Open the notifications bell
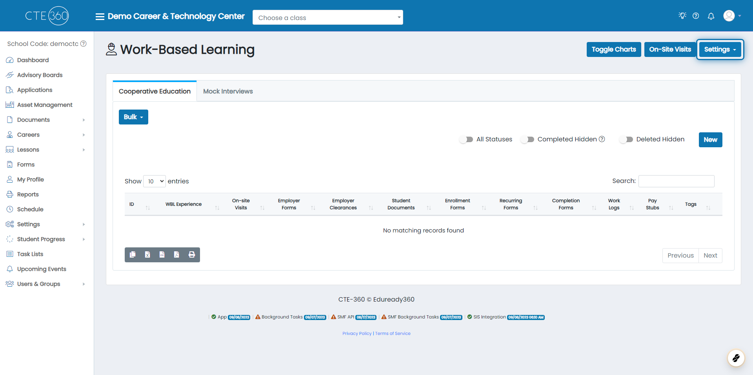The height and width of the screenshot is (375, 753). 711,16
